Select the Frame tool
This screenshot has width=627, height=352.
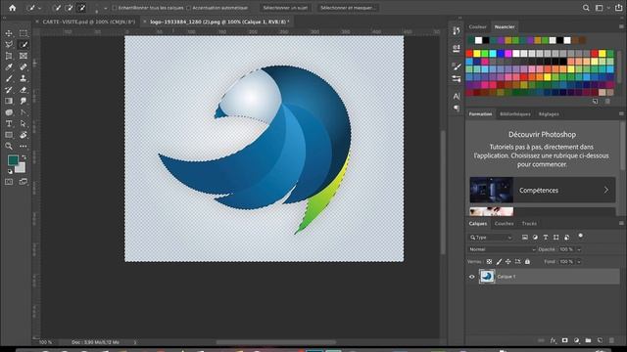point(24,56)
